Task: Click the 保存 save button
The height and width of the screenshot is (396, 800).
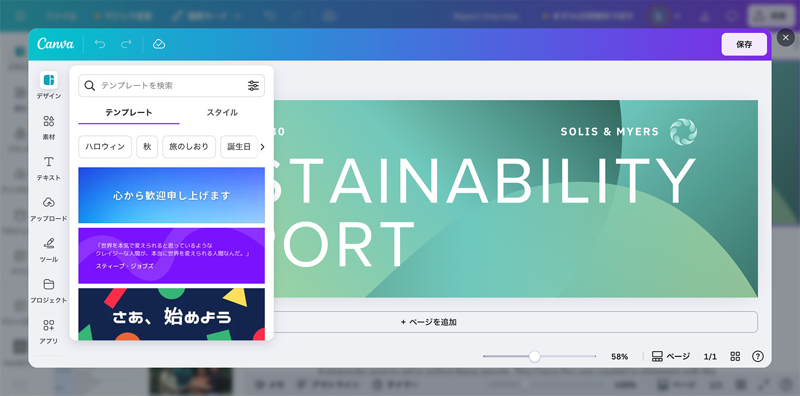Action: click(744, 44)
